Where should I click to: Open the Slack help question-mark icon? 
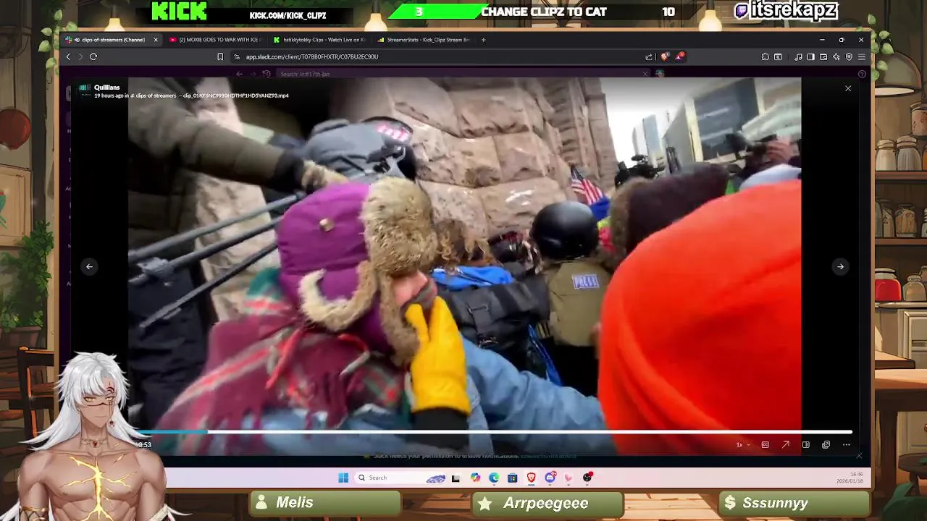(x=862, y=74)
